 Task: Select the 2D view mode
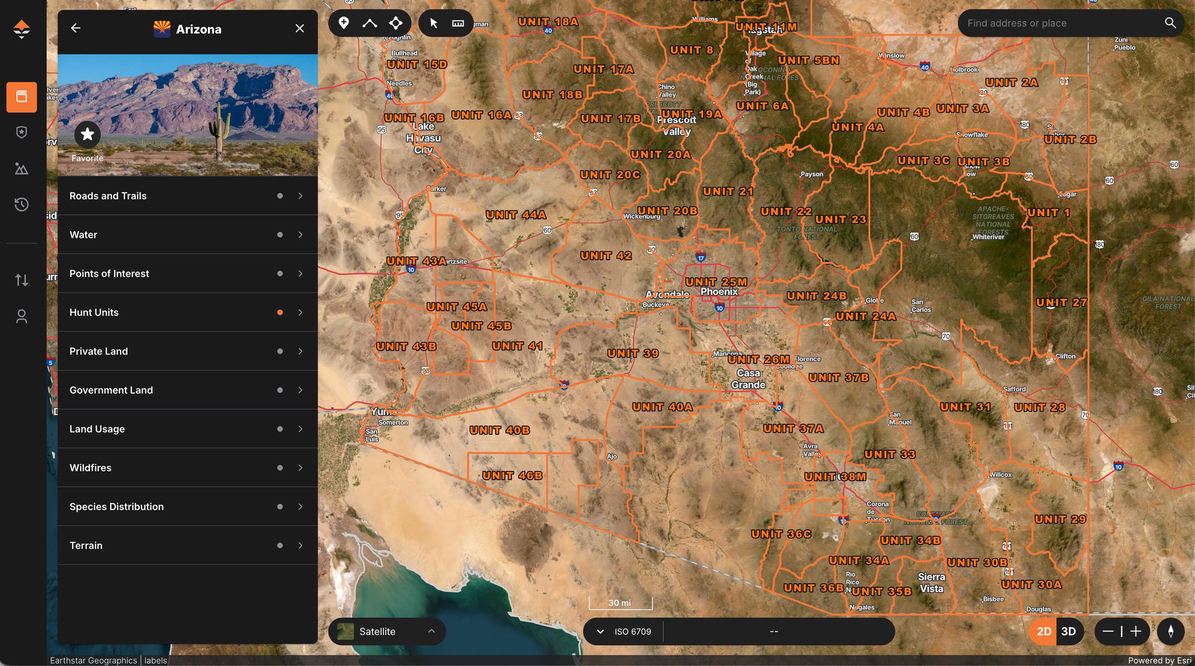click(x=1043, y=631)
